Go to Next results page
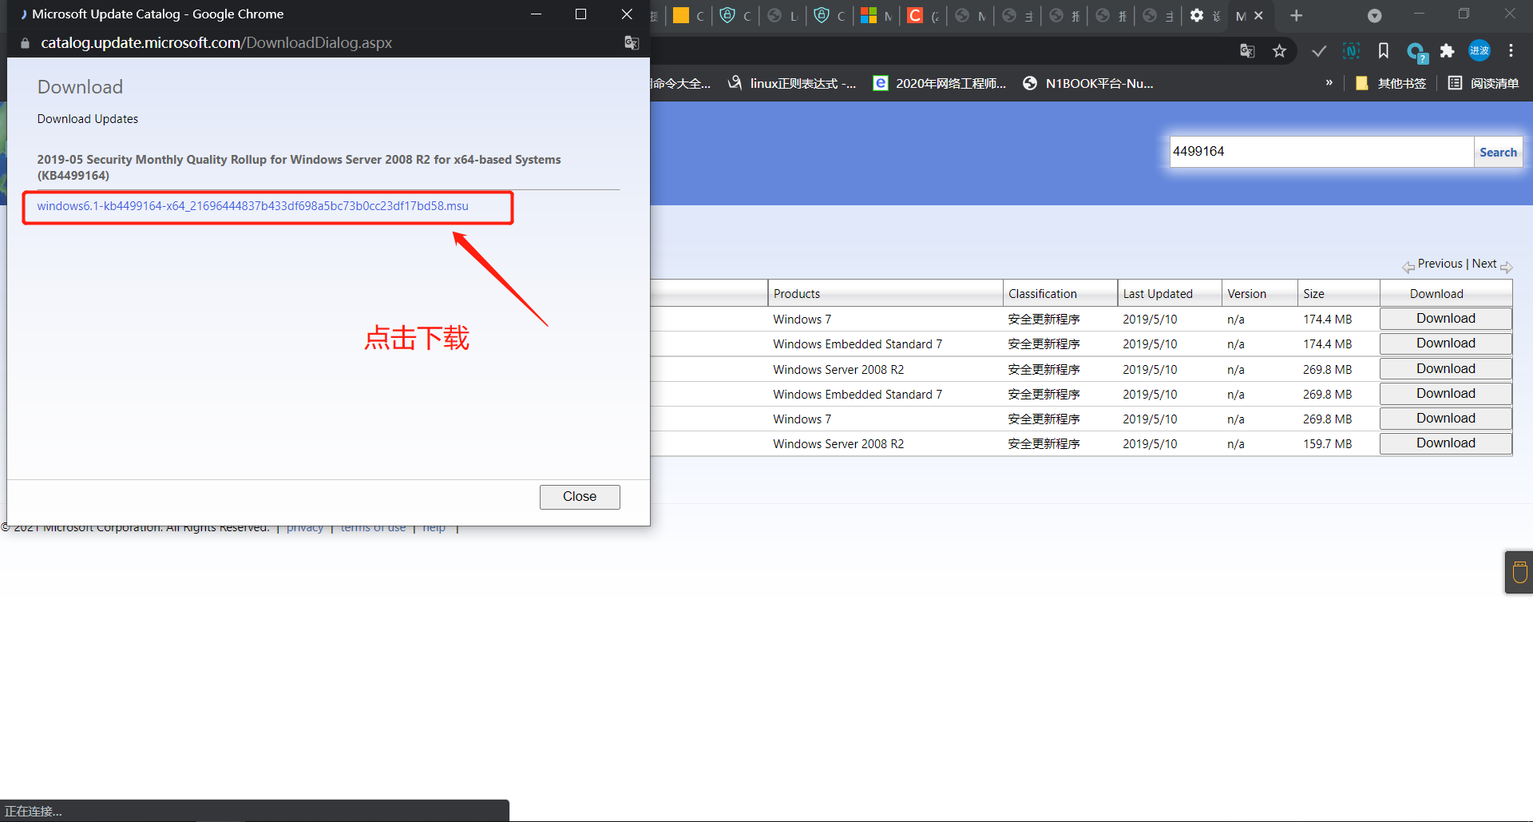This screenshot has height=822, width=1533. [x=1484, y=264]
